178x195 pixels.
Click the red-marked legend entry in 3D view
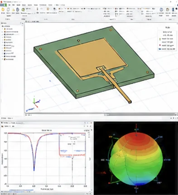tap(167, 45)
